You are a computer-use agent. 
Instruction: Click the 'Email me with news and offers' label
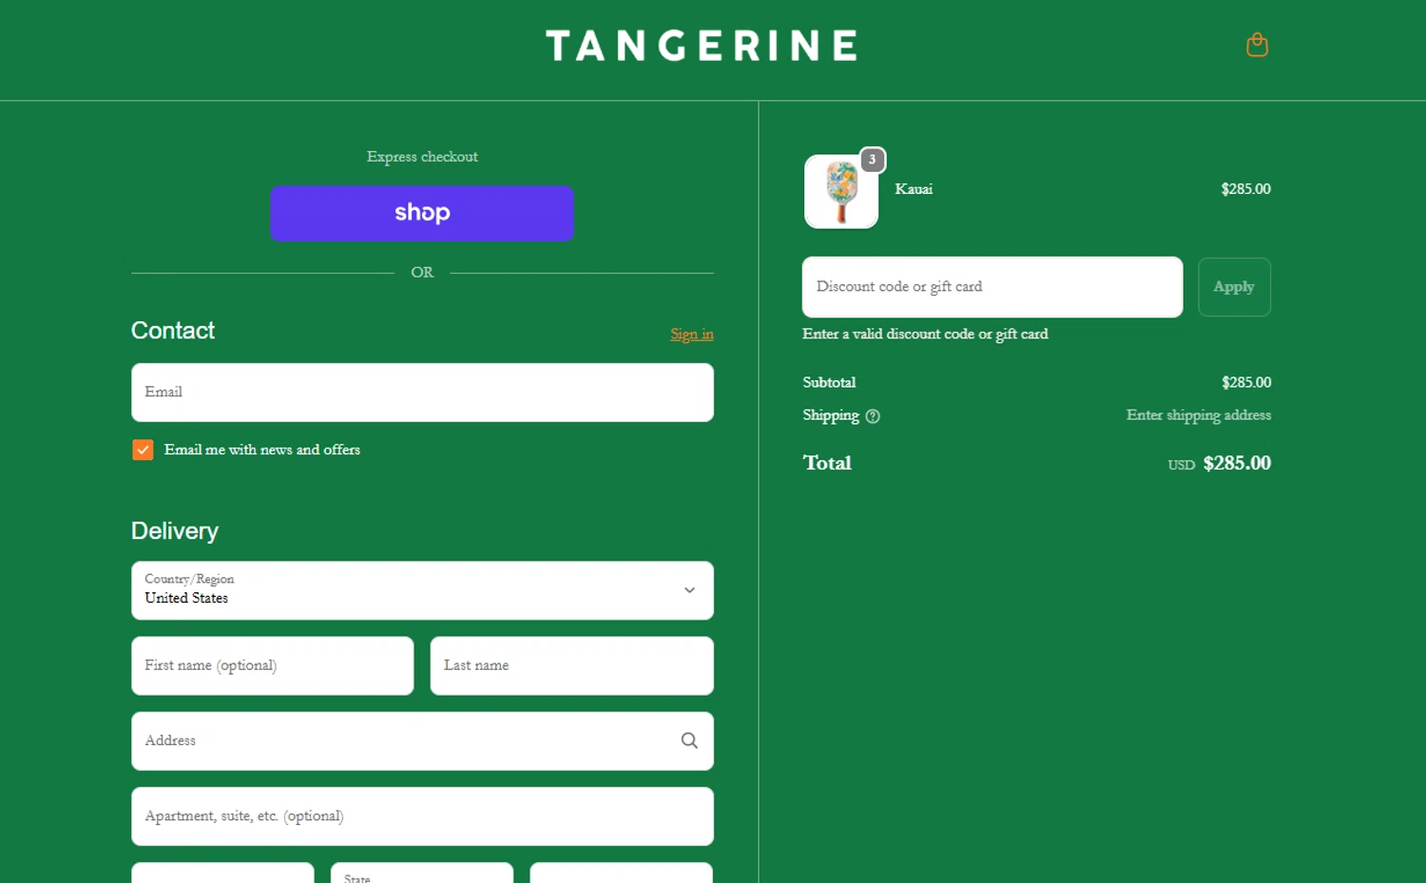coord(262,450)
